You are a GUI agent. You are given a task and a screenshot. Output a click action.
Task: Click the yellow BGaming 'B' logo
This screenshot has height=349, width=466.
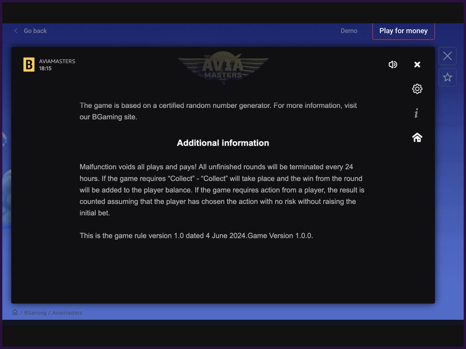(29, 65)
